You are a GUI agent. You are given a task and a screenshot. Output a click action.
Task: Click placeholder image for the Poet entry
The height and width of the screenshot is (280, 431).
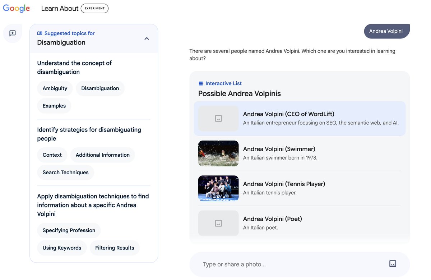218,223
